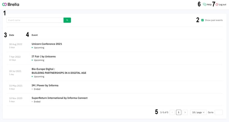Viewport: 229px width, 122px height.
Task: Click the green search button
Action: point(67,20)
